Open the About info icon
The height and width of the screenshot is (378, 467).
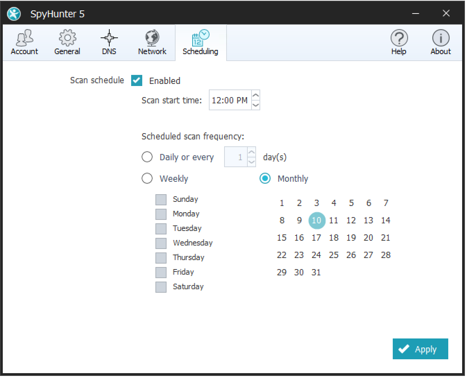pyautogui.click(x=441, y=42)
